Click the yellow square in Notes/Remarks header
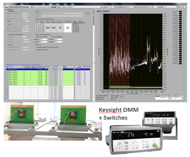Image resolution: width=190 pixels, height=157 pixels. [73, 68]
